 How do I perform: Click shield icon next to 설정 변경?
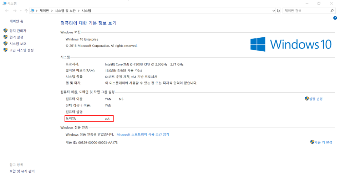(x=307, y=99)
